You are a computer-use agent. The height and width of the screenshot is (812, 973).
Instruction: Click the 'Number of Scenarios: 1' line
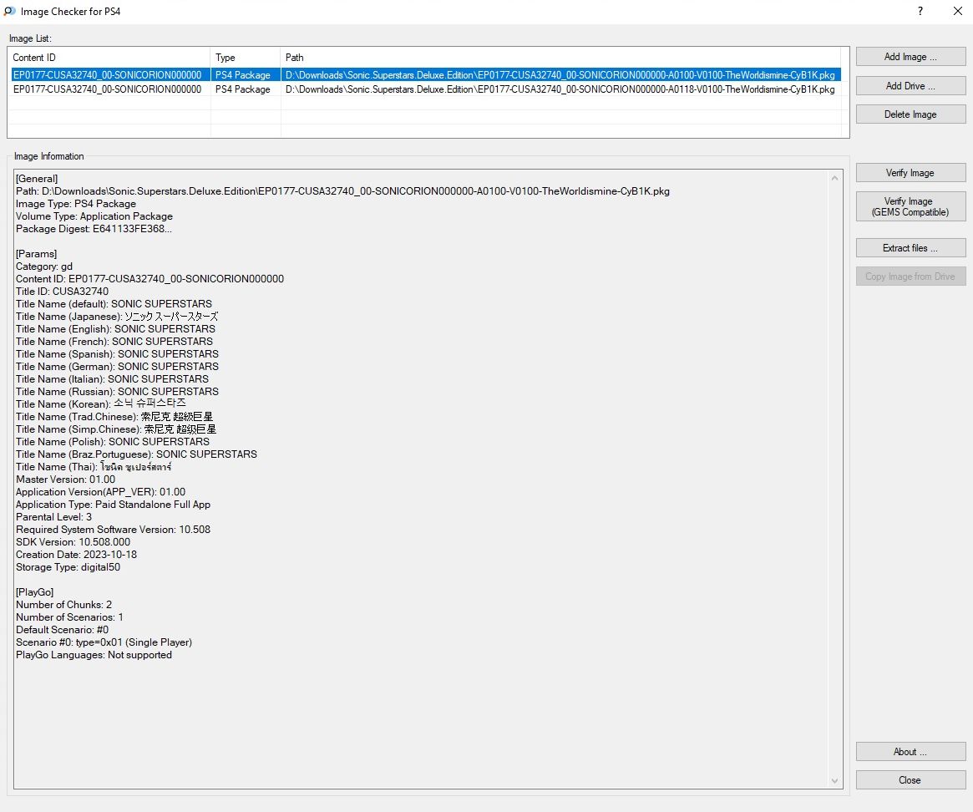pyautogui.click(x=69, y=617)
